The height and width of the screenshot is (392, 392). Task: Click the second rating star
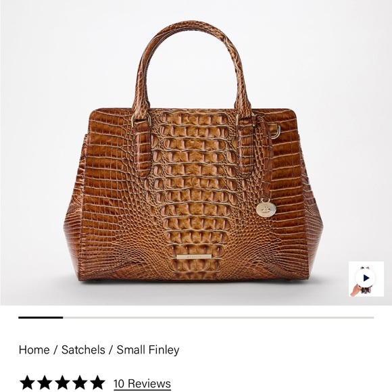click(x=45, y=383)
